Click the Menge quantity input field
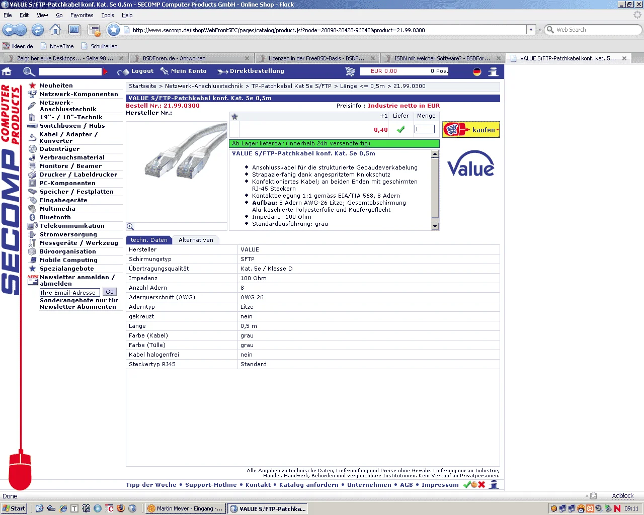644x515 pixels. pos(424,129)
